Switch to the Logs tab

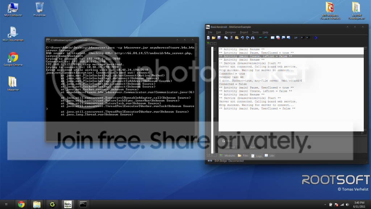coord(257,156)
